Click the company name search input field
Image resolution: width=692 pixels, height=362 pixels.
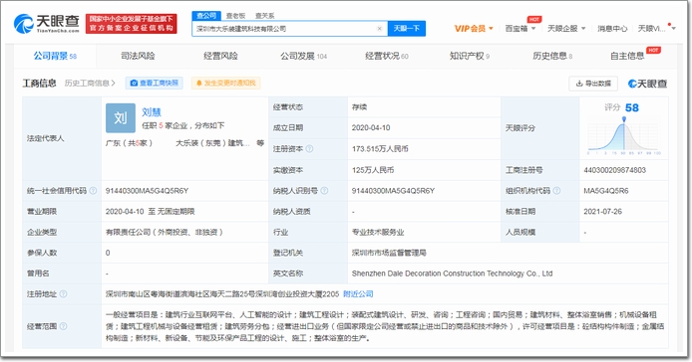click(284, 29)
